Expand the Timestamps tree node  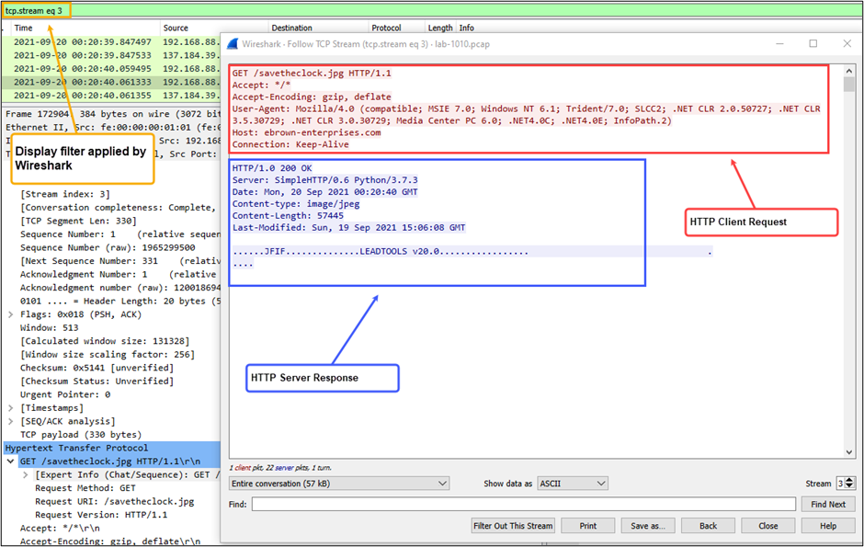(x=10, y=407)
